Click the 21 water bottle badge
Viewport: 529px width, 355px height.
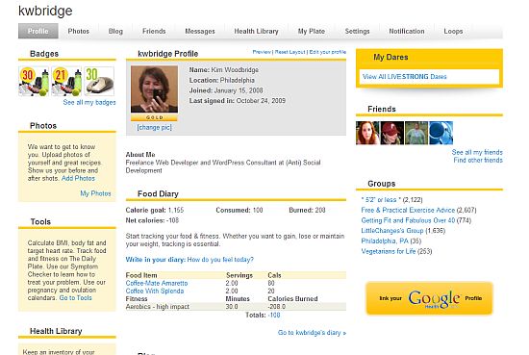(x=66, y=82)
